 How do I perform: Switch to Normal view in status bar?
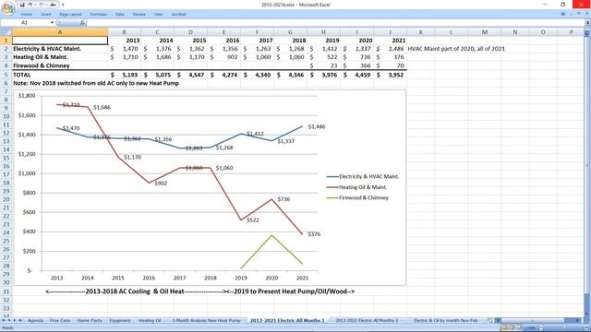pyautogui.click(x=505, y=328)
